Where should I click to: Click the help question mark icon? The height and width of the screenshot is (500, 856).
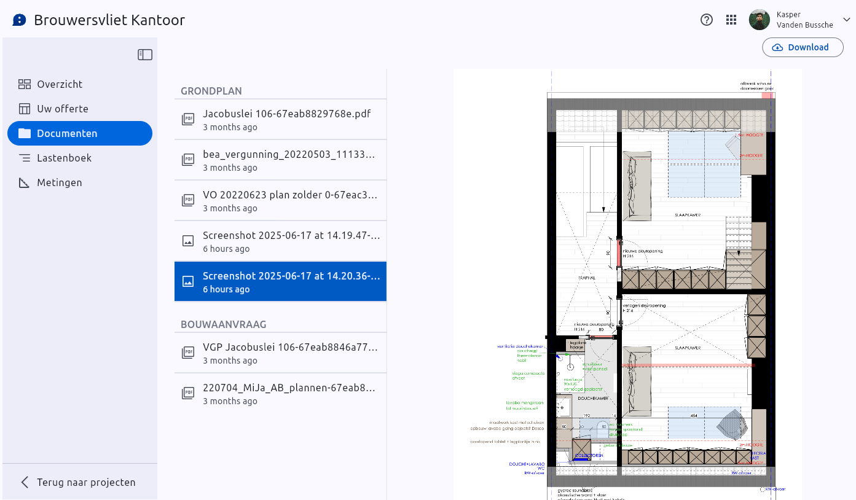[x=707, y=20]
